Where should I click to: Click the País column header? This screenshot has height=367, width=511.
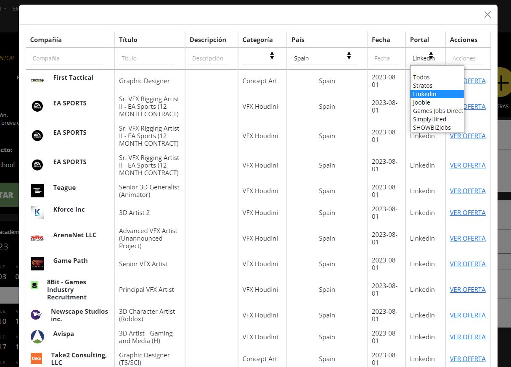click(x=298, y=40)
